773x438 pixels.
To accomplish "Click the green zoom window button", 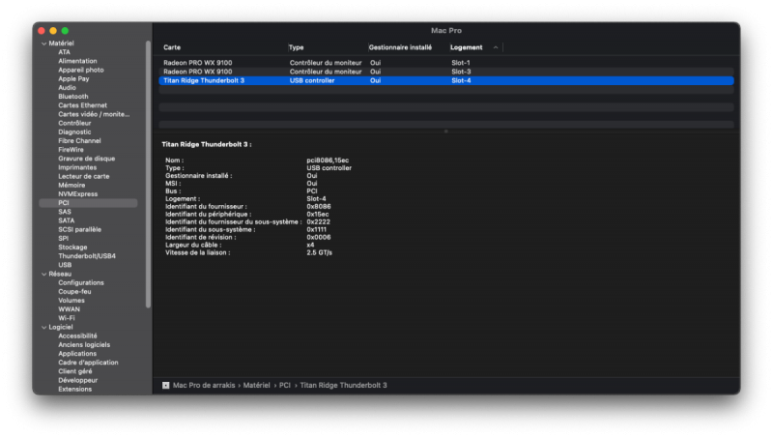I will click(x=65, y=31).
